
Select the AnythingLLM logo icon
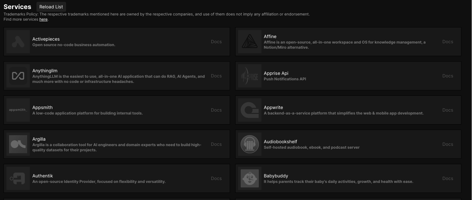tap(18, 76)
